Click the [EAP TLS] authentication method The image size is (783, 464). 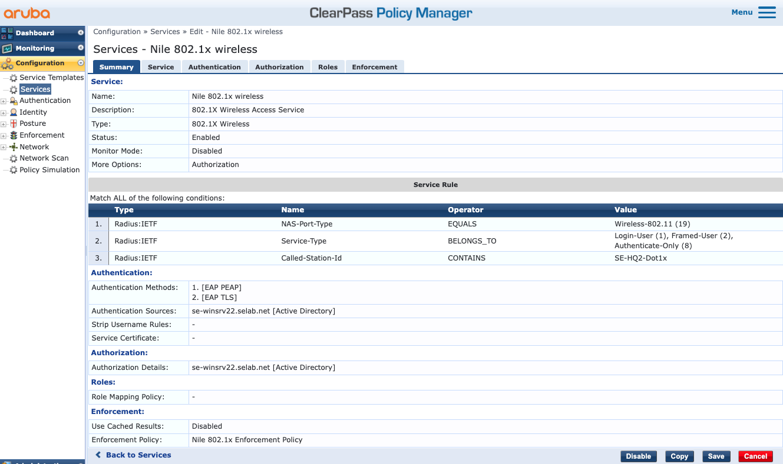point(219,298)
